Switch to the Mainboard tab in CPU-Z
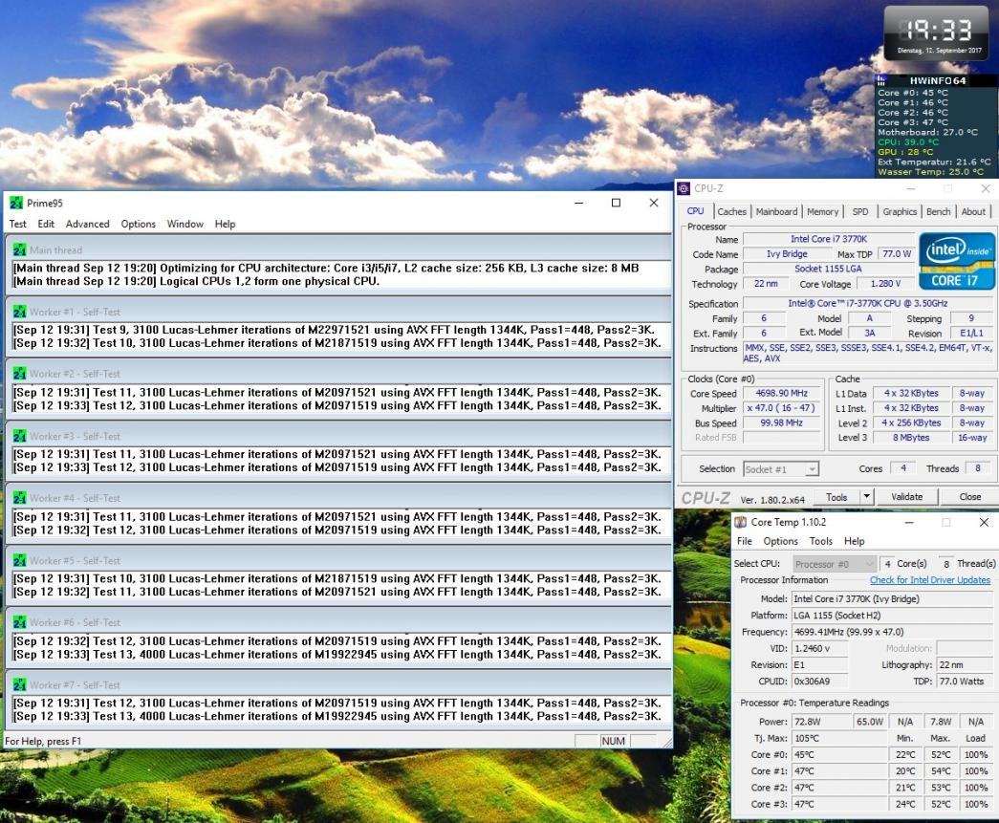 coord(776,211)
